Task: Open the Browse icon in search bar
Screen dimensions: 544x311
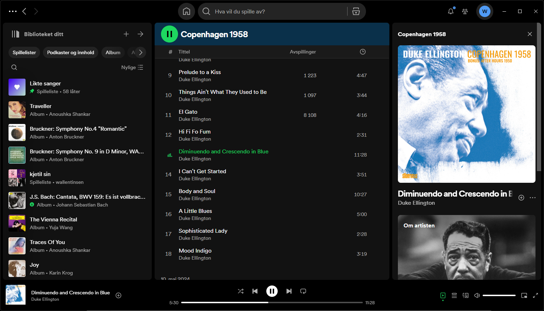Action: (356, 11)
